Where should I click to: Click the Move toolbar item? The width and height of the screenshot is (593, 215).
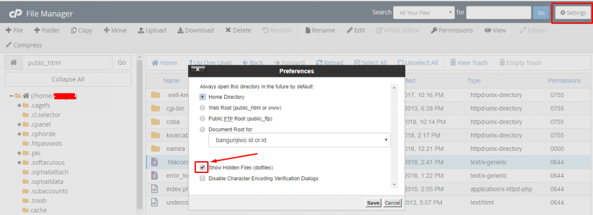(115, 30)
